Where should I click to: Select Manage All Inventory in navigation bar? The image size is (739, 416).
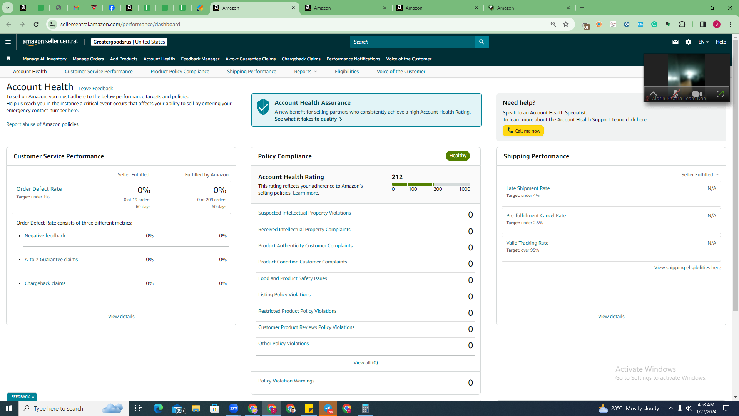(45, 59)
